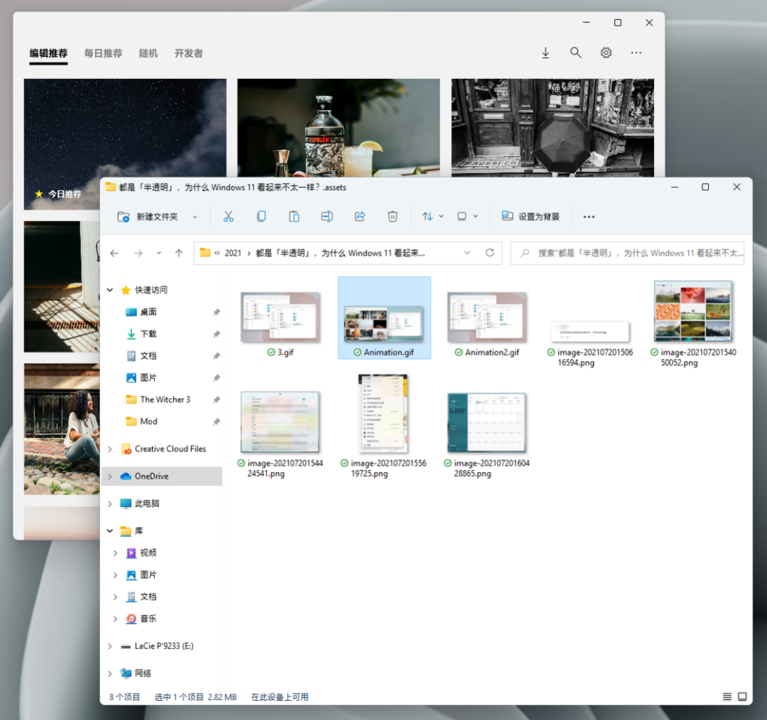The height and width of the screenshot is (720, 767).
Task: Open search in the wallpaper app
Action: point(575,53)
